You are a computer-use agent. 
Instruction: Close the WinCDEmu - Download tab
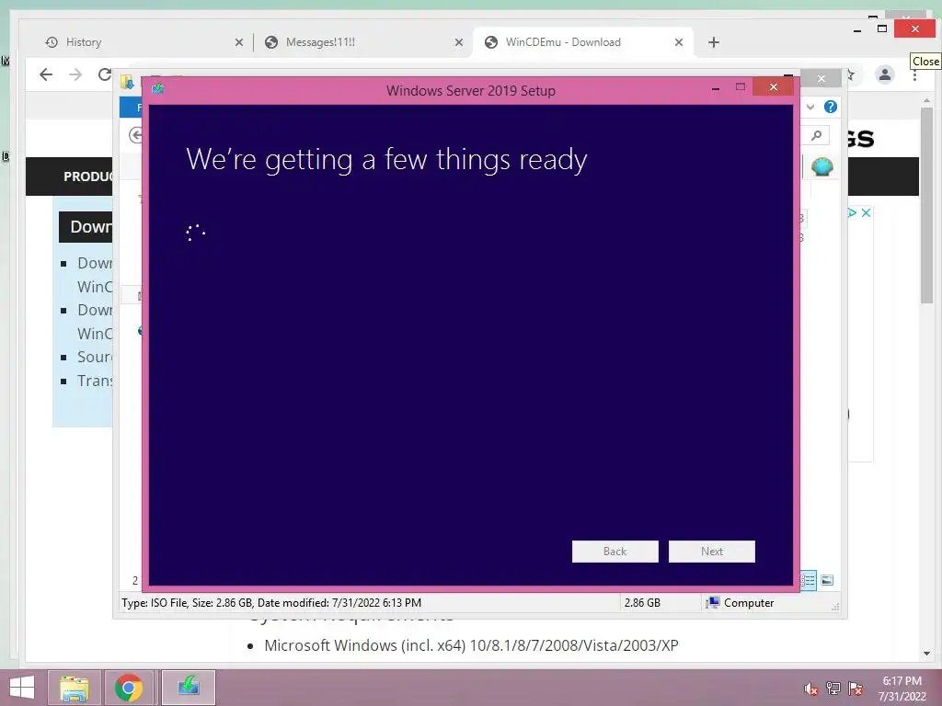[x=679, y=42]
